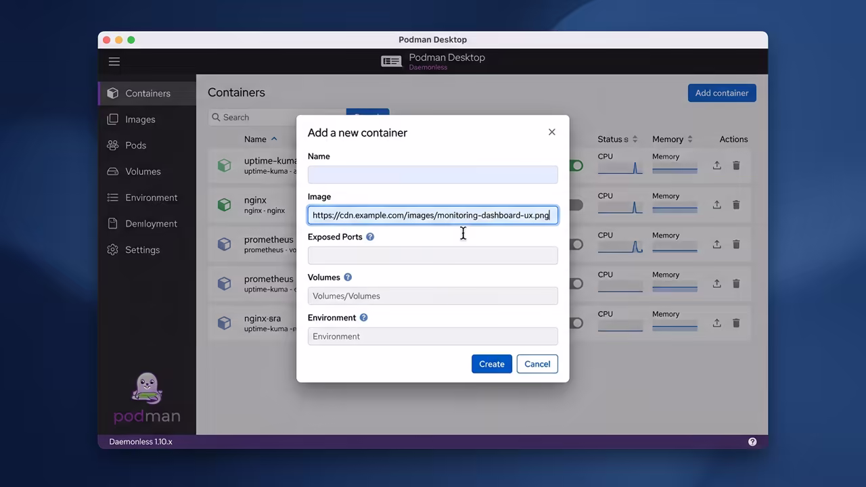Open help icon beside Volumes label
The height and width of the screenshot is (487, 866).
[348, 277]
